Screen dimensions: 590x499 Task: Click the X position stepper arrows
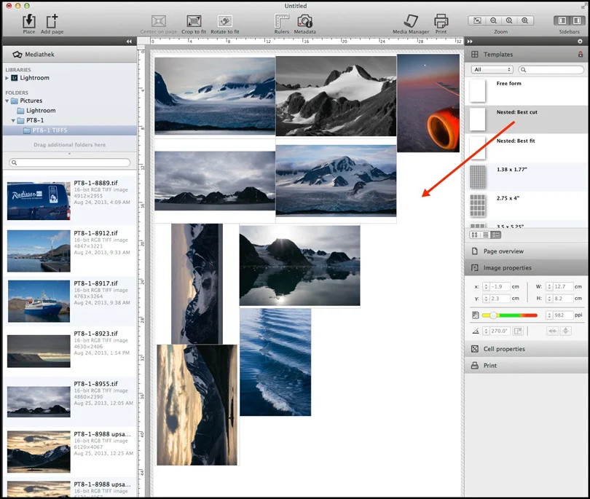point(486,286)
